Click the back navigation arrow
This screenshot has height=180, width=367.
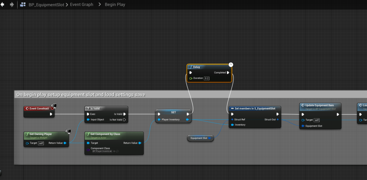coord(3,5)
